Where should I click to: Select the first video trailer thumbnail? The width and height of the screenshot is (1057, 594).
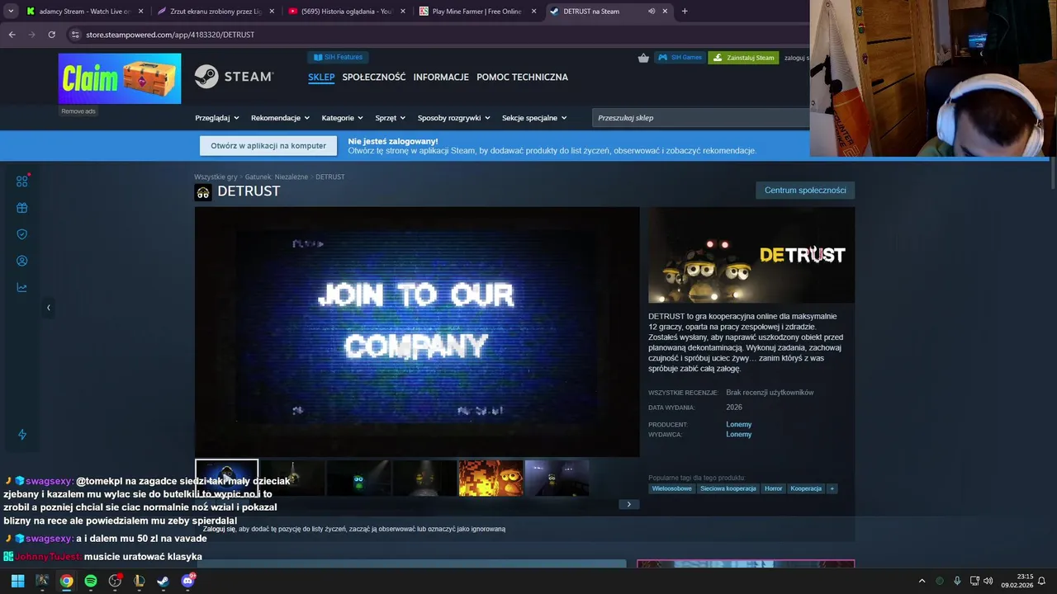click(226, 478)
